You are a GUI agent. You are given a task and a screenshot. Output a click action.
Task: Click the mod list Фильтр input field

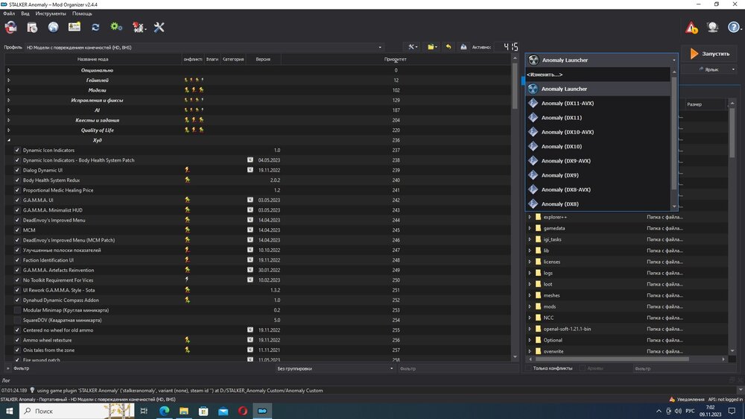[457, 368]
